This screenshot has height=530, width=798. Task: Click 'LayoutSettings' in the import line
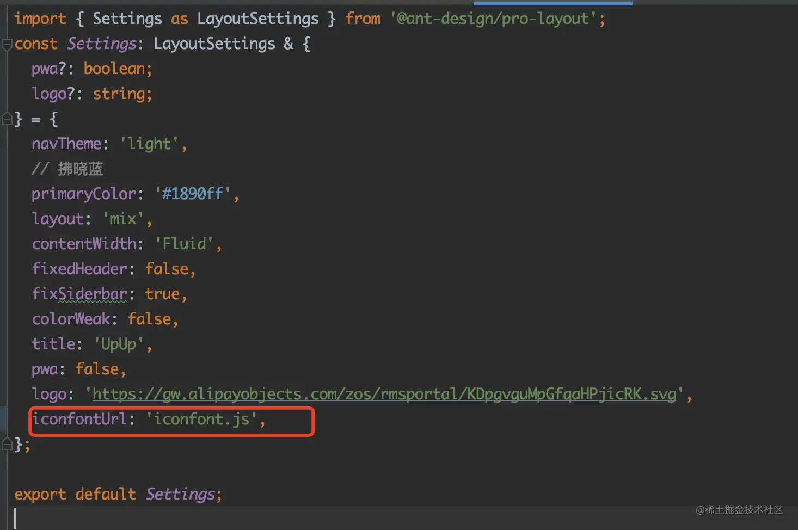tap(258, 19)
